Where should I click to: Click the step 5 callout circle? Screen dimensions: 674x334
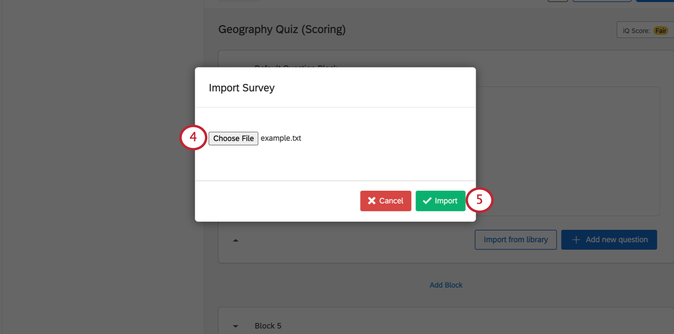click(x=479, y=200)
